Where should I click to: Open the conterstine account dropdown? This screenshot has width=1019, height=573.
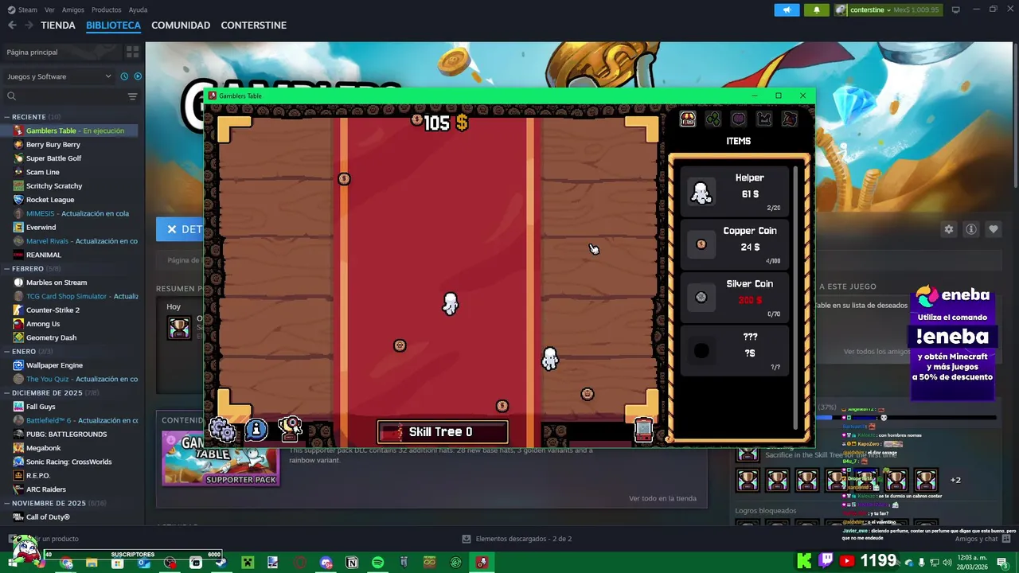pos(887,10)
